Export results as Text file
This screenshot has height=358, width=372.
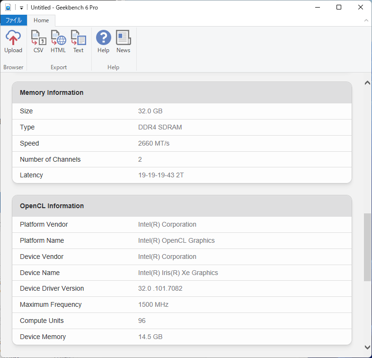(78, 42)
